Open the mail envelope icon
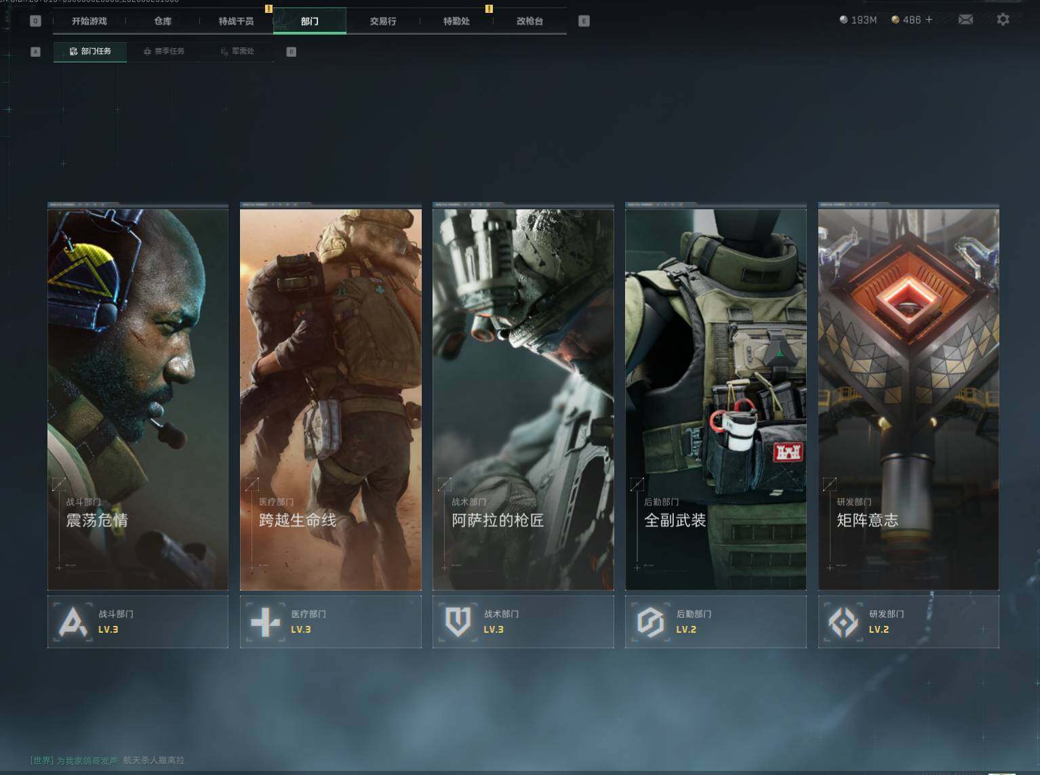This screenshot has height=775, width=1040. click(x=965, y=20)
